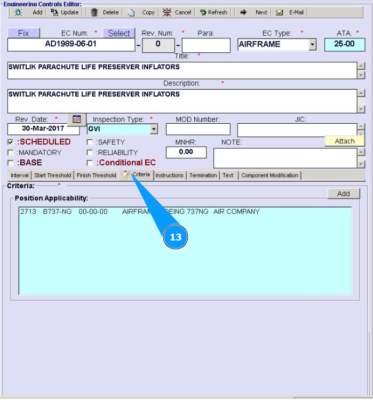Open the Termination tab

[203, 175]
